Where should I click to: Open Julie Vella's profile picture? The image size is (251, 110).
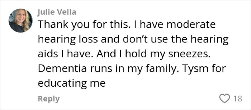click(x=21, y=21)
